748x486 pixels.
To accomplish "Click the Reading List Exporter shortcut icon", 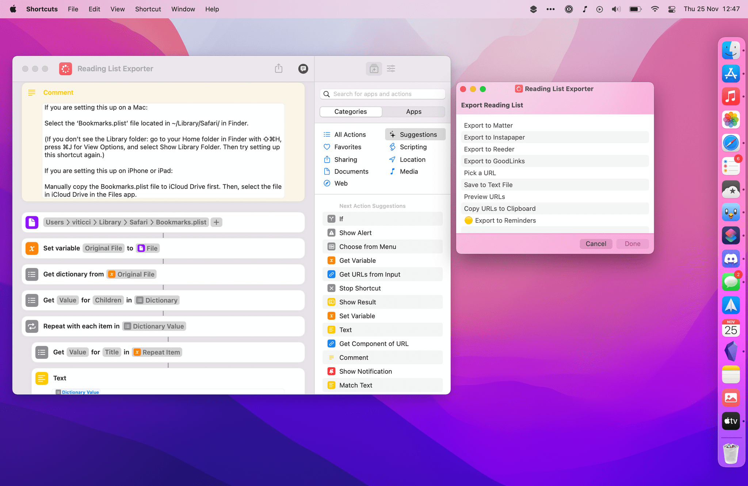I will [x=65, y=69].
